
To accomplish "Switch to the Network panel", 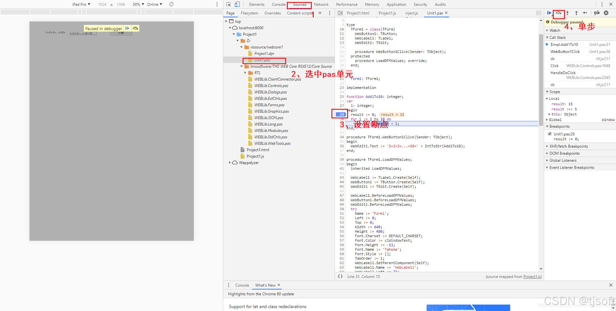I will tap(321, 4).
